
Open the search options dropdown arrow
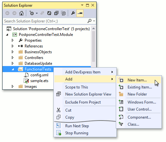pos(94,21)
